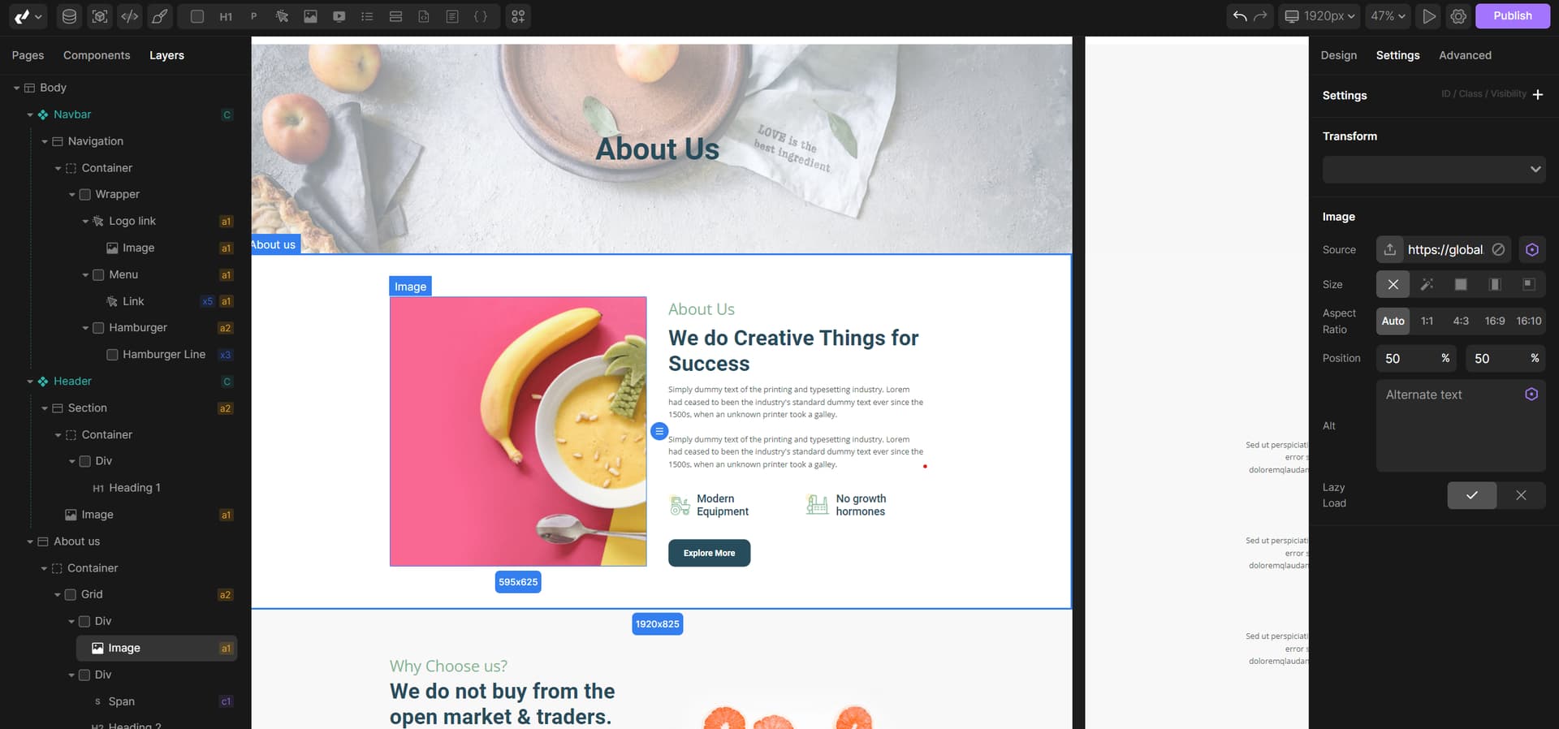Viewport: 1559px width, 729px height.
Task: Switch to the Design tab
Action: coord(1338,55)
